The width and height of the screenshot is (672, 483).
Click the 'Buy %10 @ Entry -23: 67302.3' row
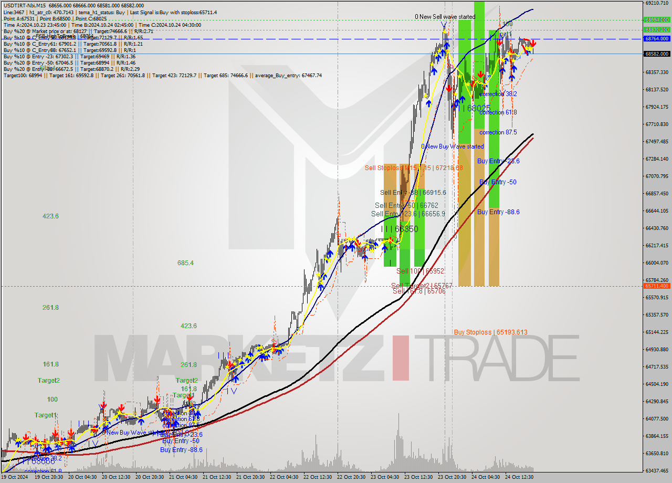tap(69, 56)
